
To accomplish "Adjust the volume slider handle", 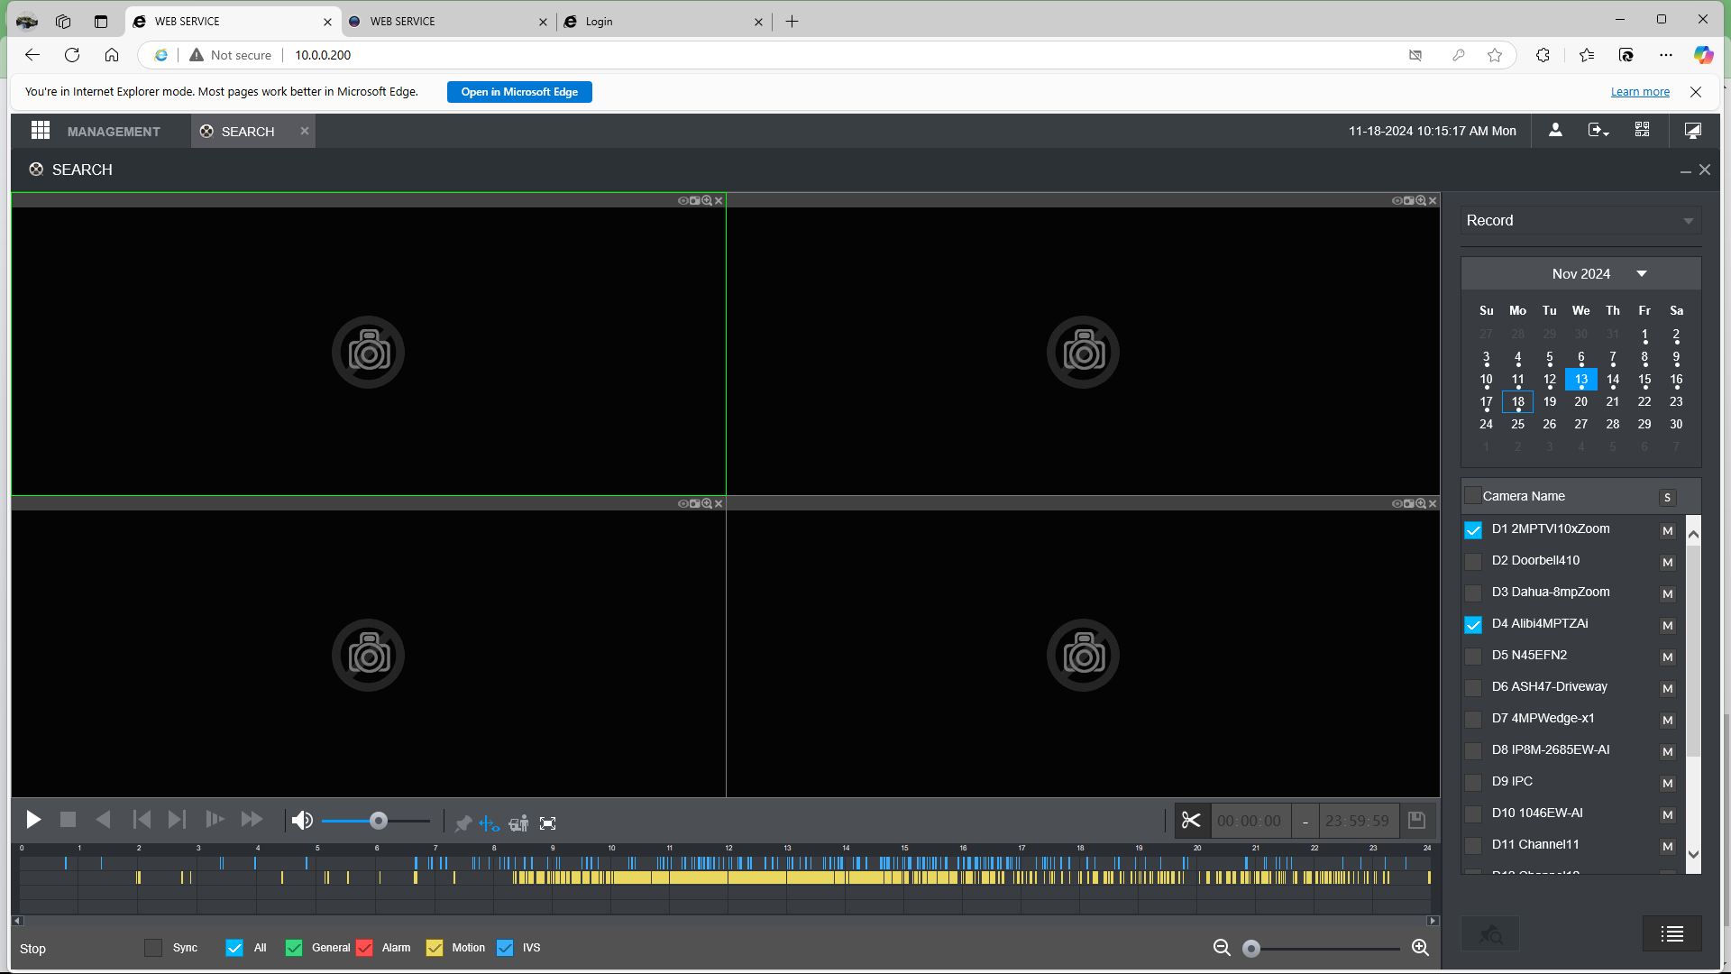I will tap(379, 821).
